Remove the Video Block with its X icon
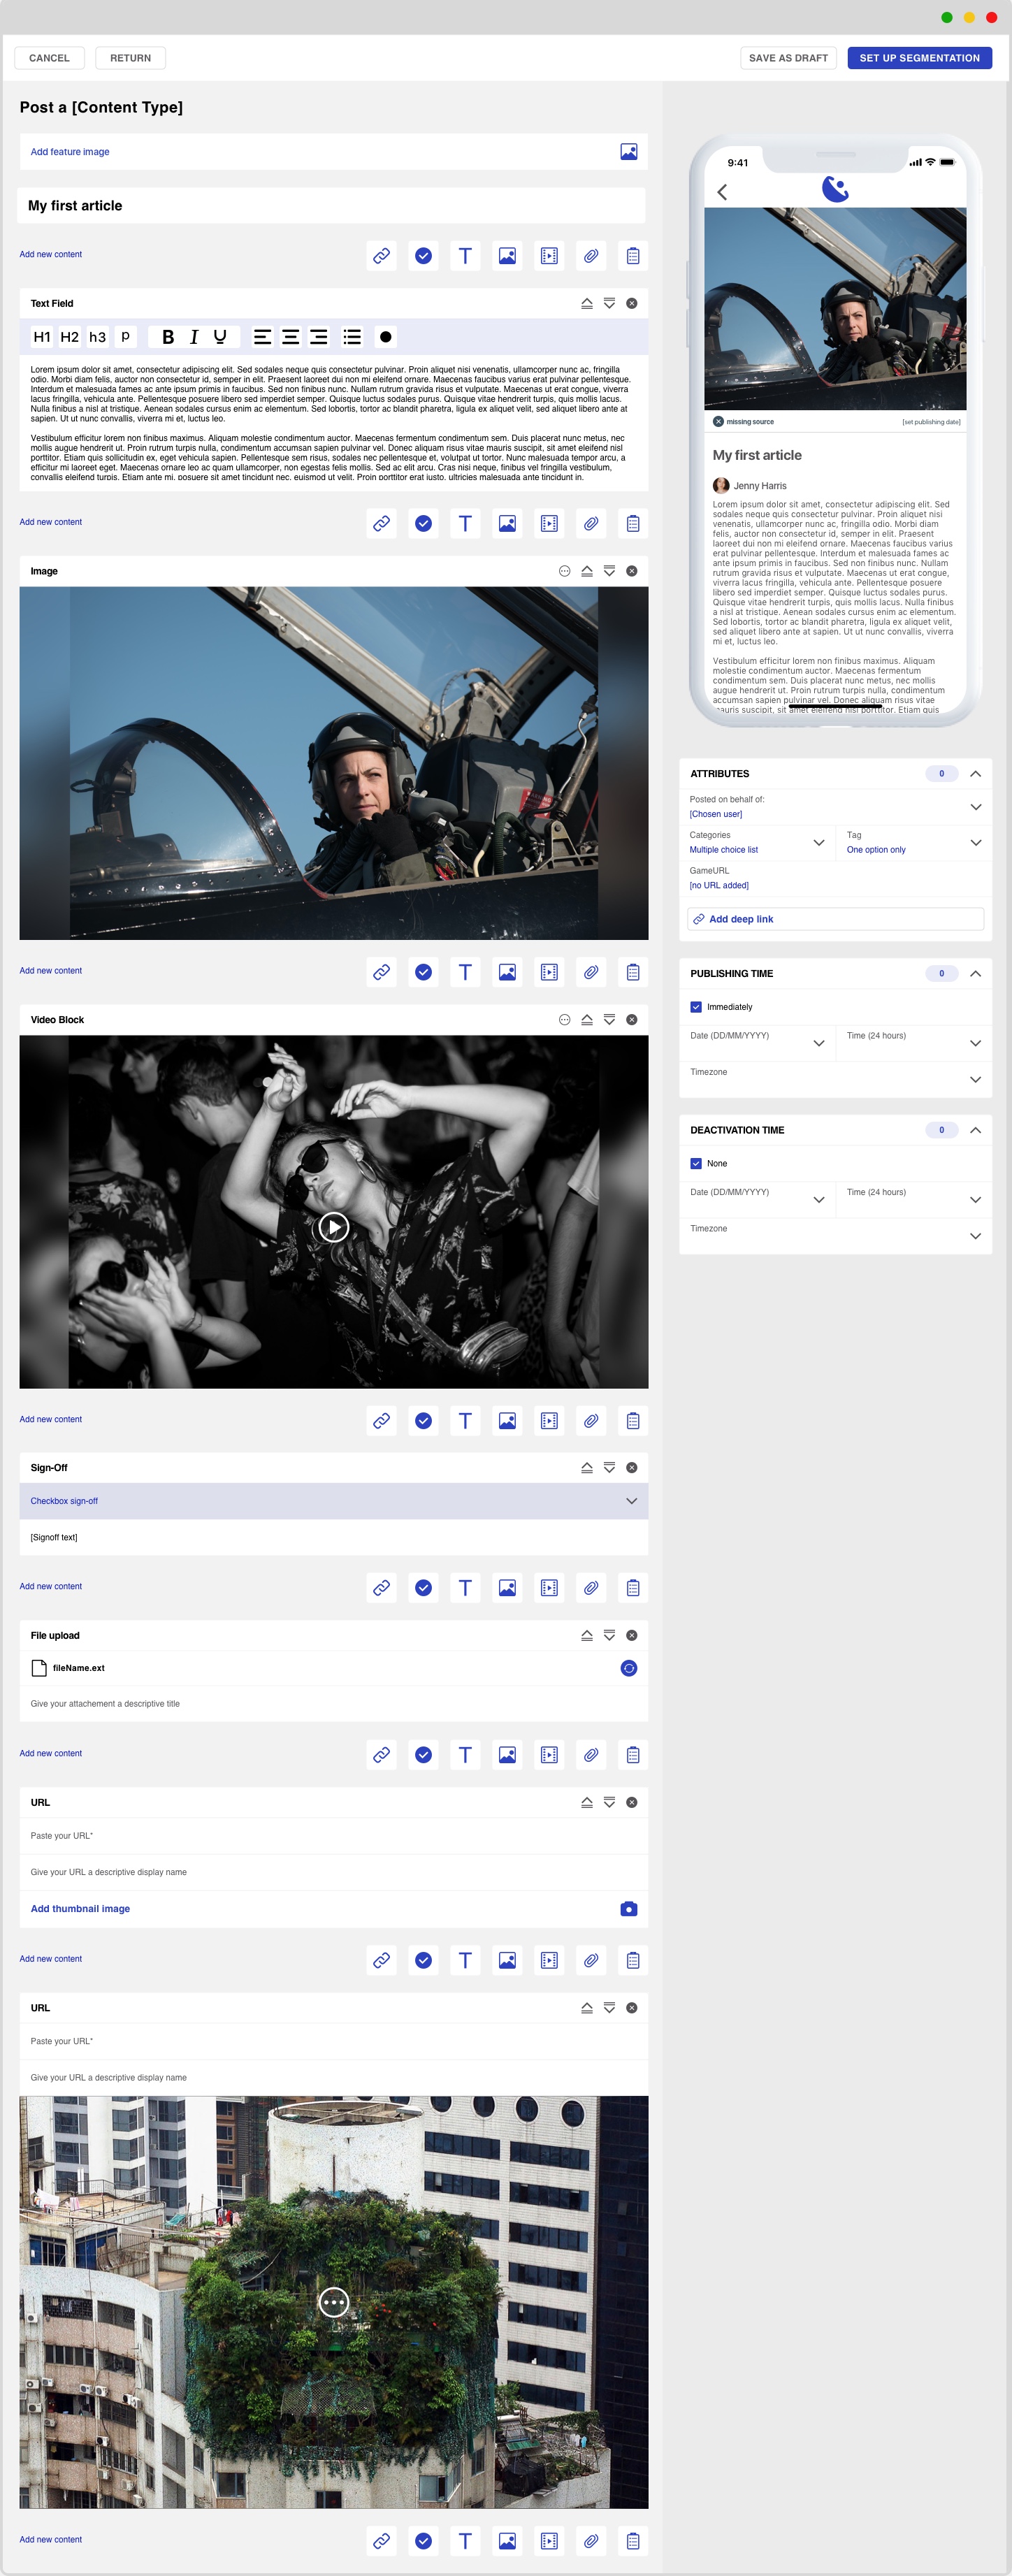1012x2576 pixels. click(x=631, y=1020)
